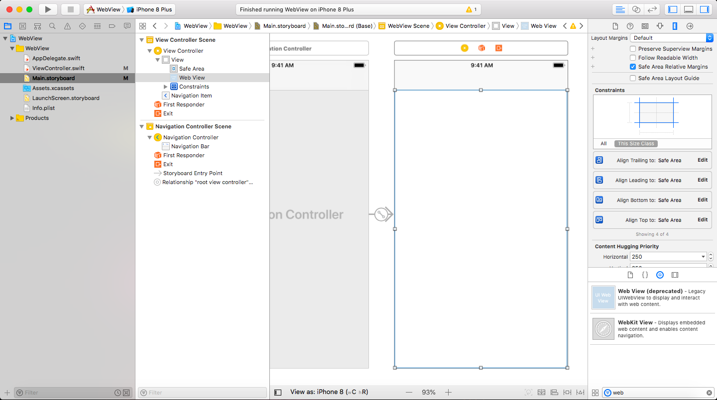Switch to the All constraints tab

tap(603, 143)
